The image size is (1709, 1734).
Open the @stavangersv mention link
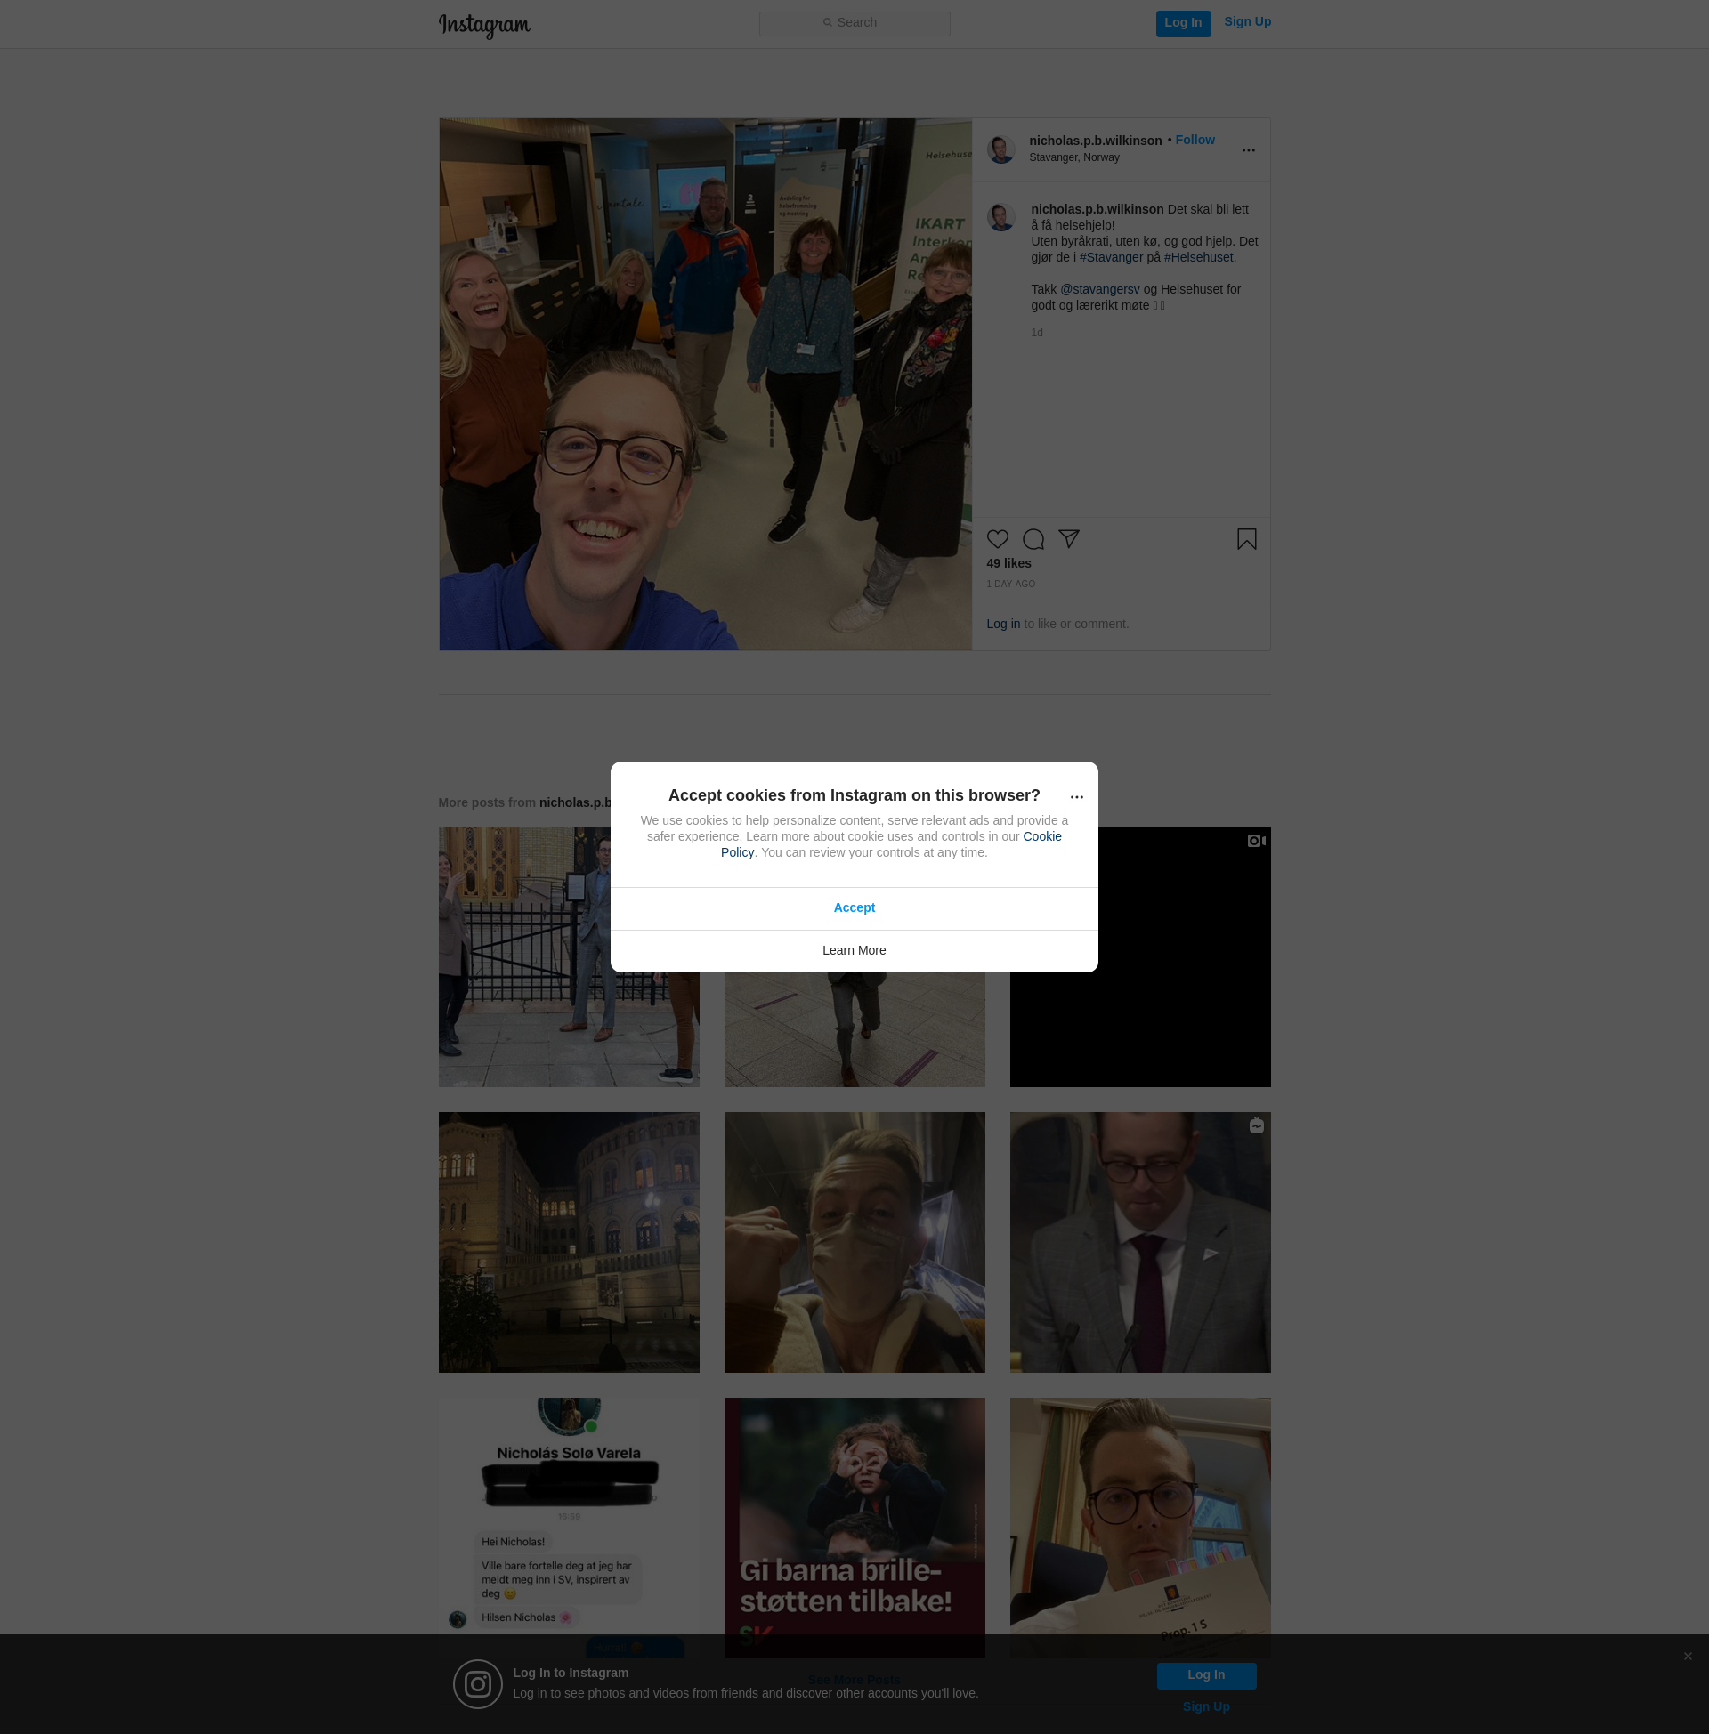(1099, 290)
